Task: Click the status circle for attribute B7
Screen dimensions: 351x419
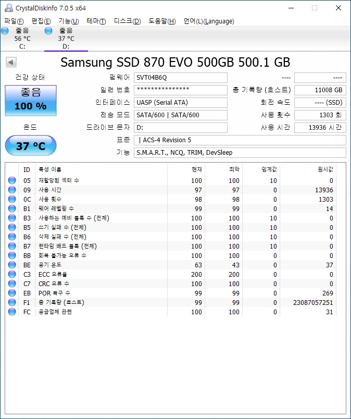Action: click(x=12, y=246)
